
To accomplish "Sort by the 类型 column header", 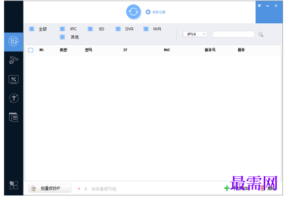I will point(63,50).
